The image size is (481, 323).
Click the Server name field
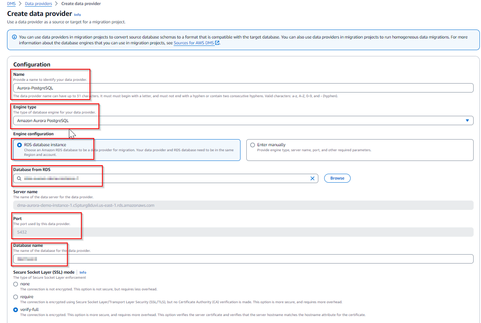click(x=243, y=205)
